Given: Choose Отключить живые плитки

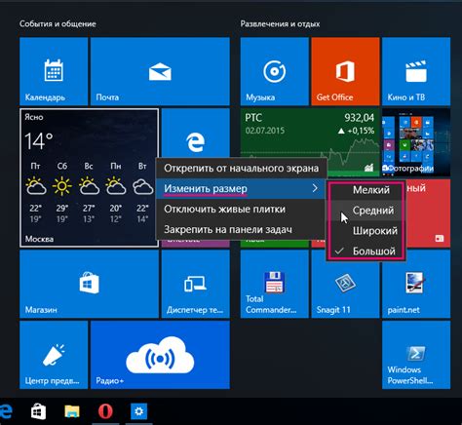Looking at the screenshot, I should 241,209.
